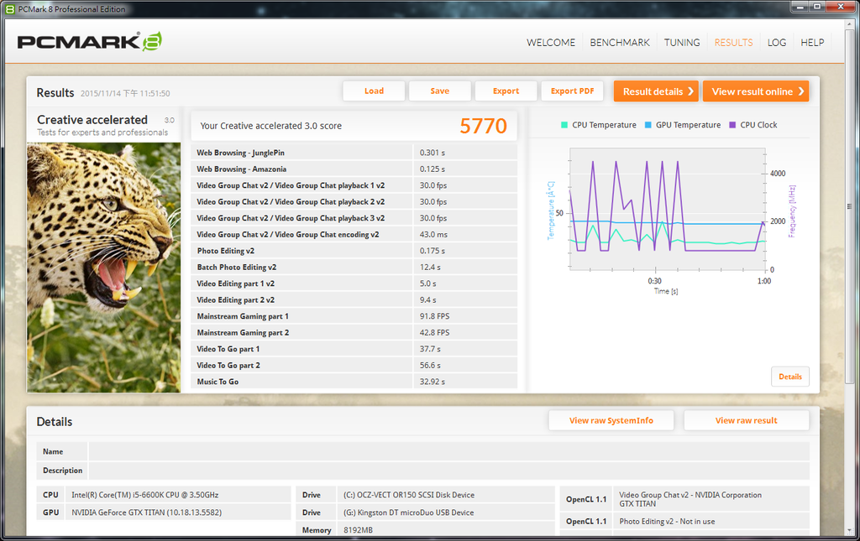
Task: Toggle CPU Clock series in chart legend
Action: pos(752,125)
